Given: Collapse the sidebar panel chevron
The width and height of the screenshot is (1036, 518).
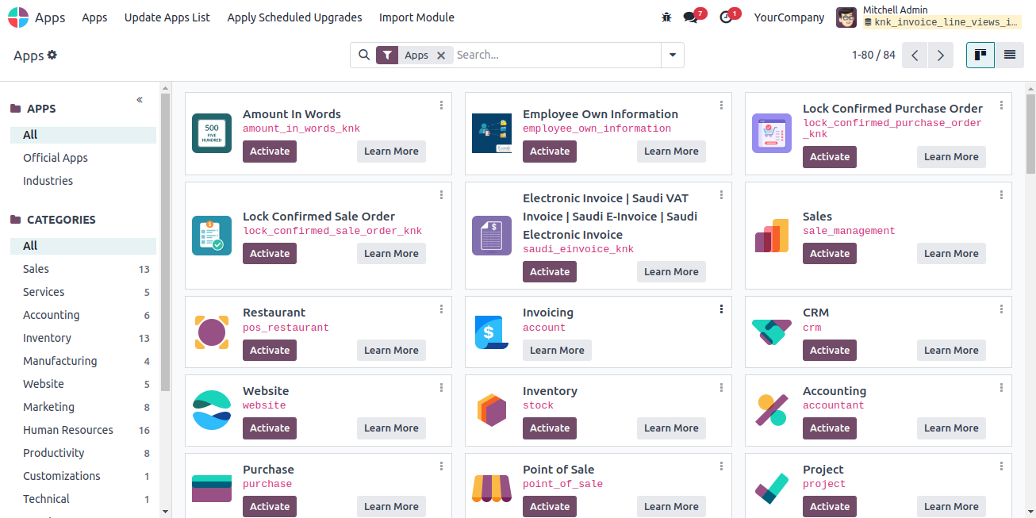Looking at the screenshot, I should (140, 100).
